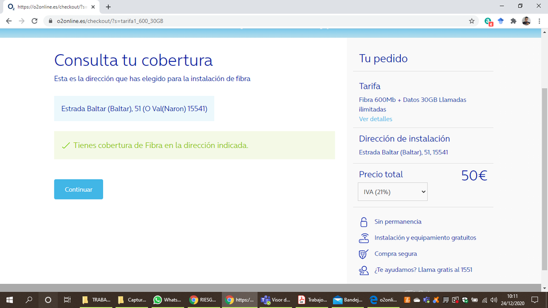Click the 50€ total price
This screenshot has height=308, width=548.
pos(474,175)
